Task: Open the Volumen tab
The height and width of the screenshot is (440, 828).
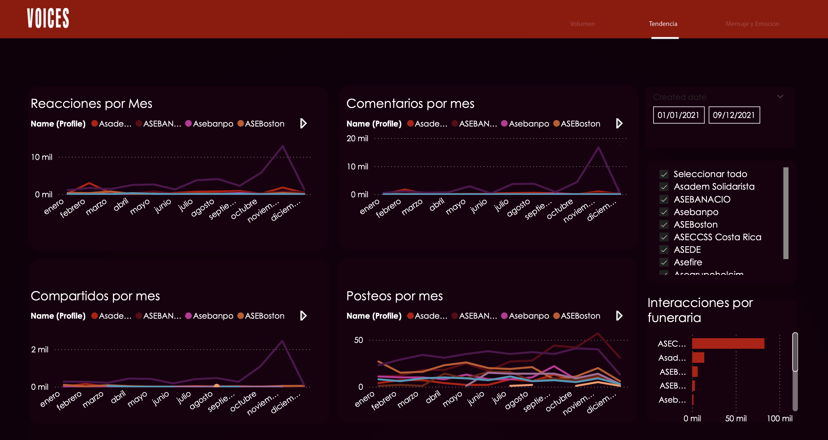Action: pos(582,24)
